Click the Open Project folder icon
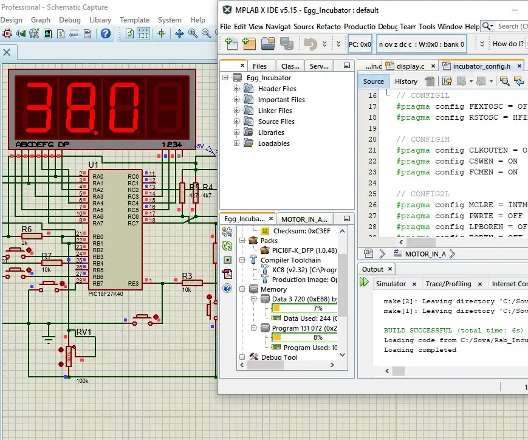The height and width of the screenshot is (440, 528). (x=269, y=44)
